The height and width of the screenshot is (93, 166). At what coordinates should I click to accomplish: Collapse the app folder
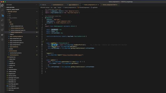pyautogui.click(x=10, y=22)
